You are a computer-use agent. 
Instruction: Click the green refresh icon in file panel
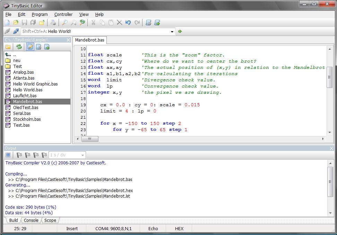[x=19, y=47]
